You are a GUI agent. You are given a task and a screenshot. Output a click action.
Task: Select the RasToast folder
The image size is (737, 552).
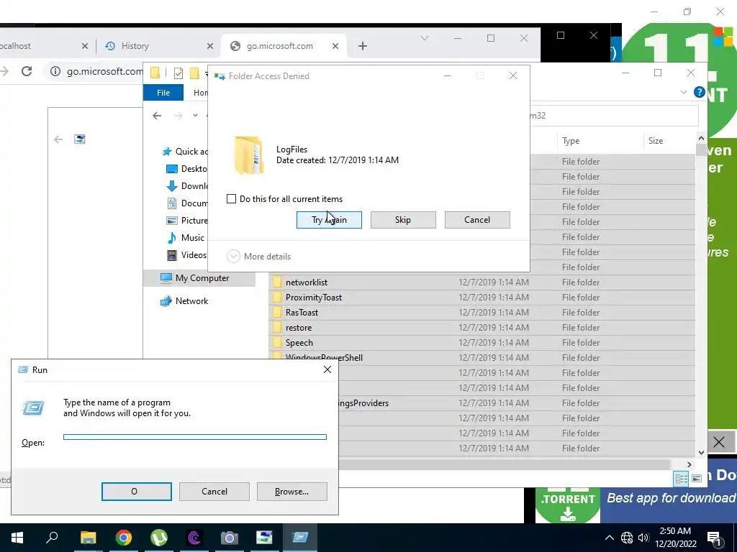[302, 312]
